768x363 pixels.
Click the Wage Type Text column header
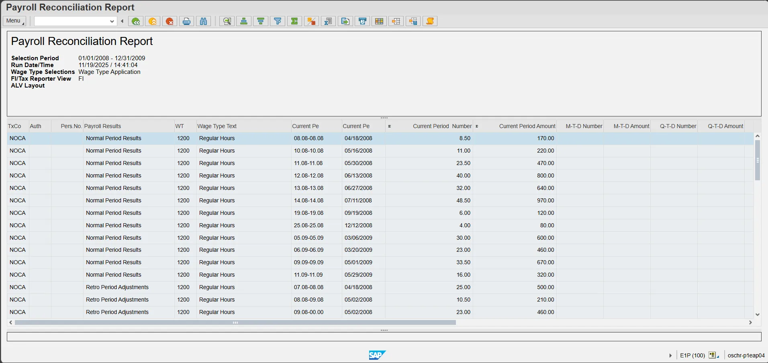217,126
